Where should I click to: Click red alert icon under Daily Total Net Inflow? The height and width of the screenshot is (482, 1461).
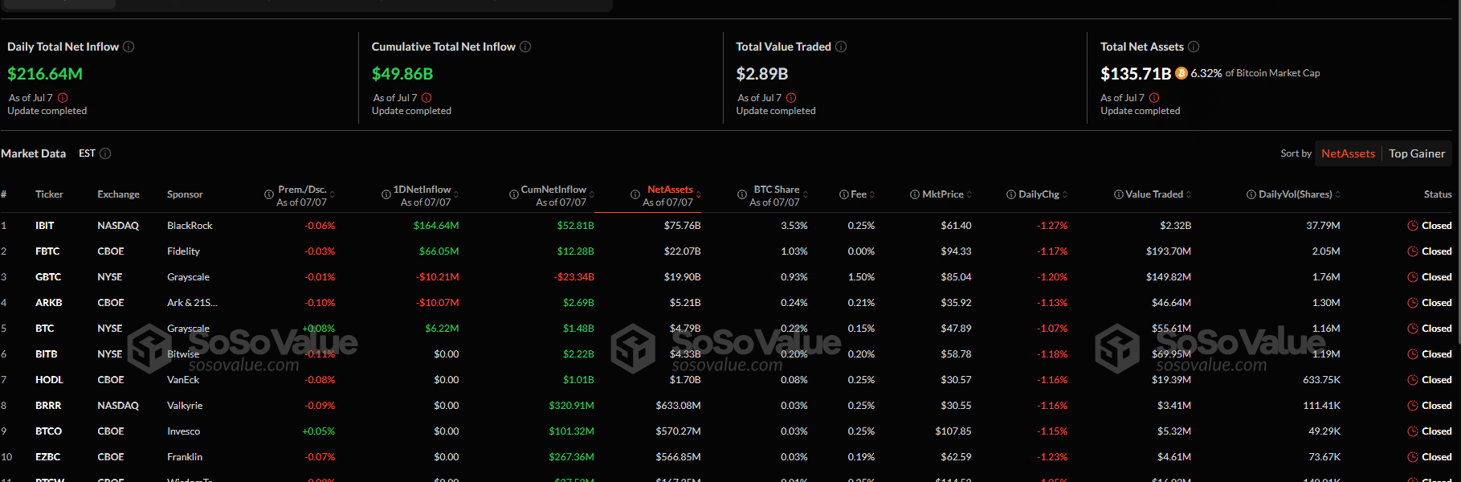[x=63, y=98]
